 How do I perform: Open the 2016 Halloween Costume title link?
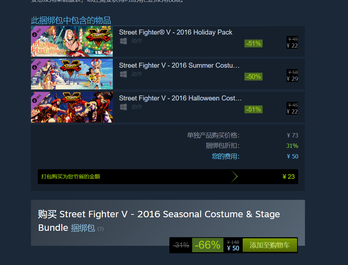tap(180, 98)
